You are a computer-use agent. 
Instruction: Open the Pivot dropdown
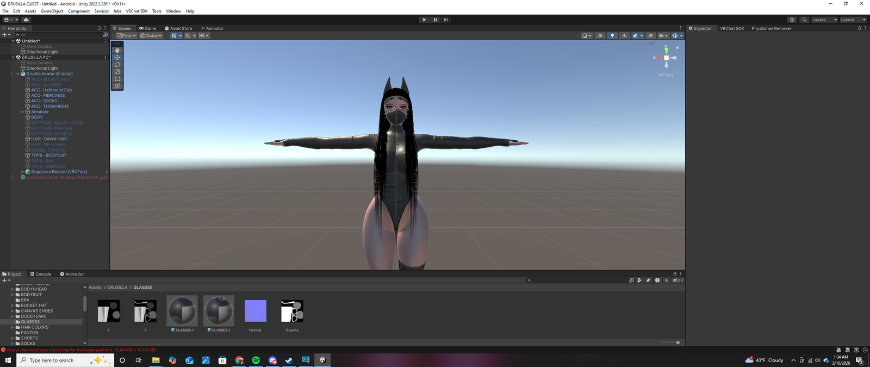tap(126, 36)
